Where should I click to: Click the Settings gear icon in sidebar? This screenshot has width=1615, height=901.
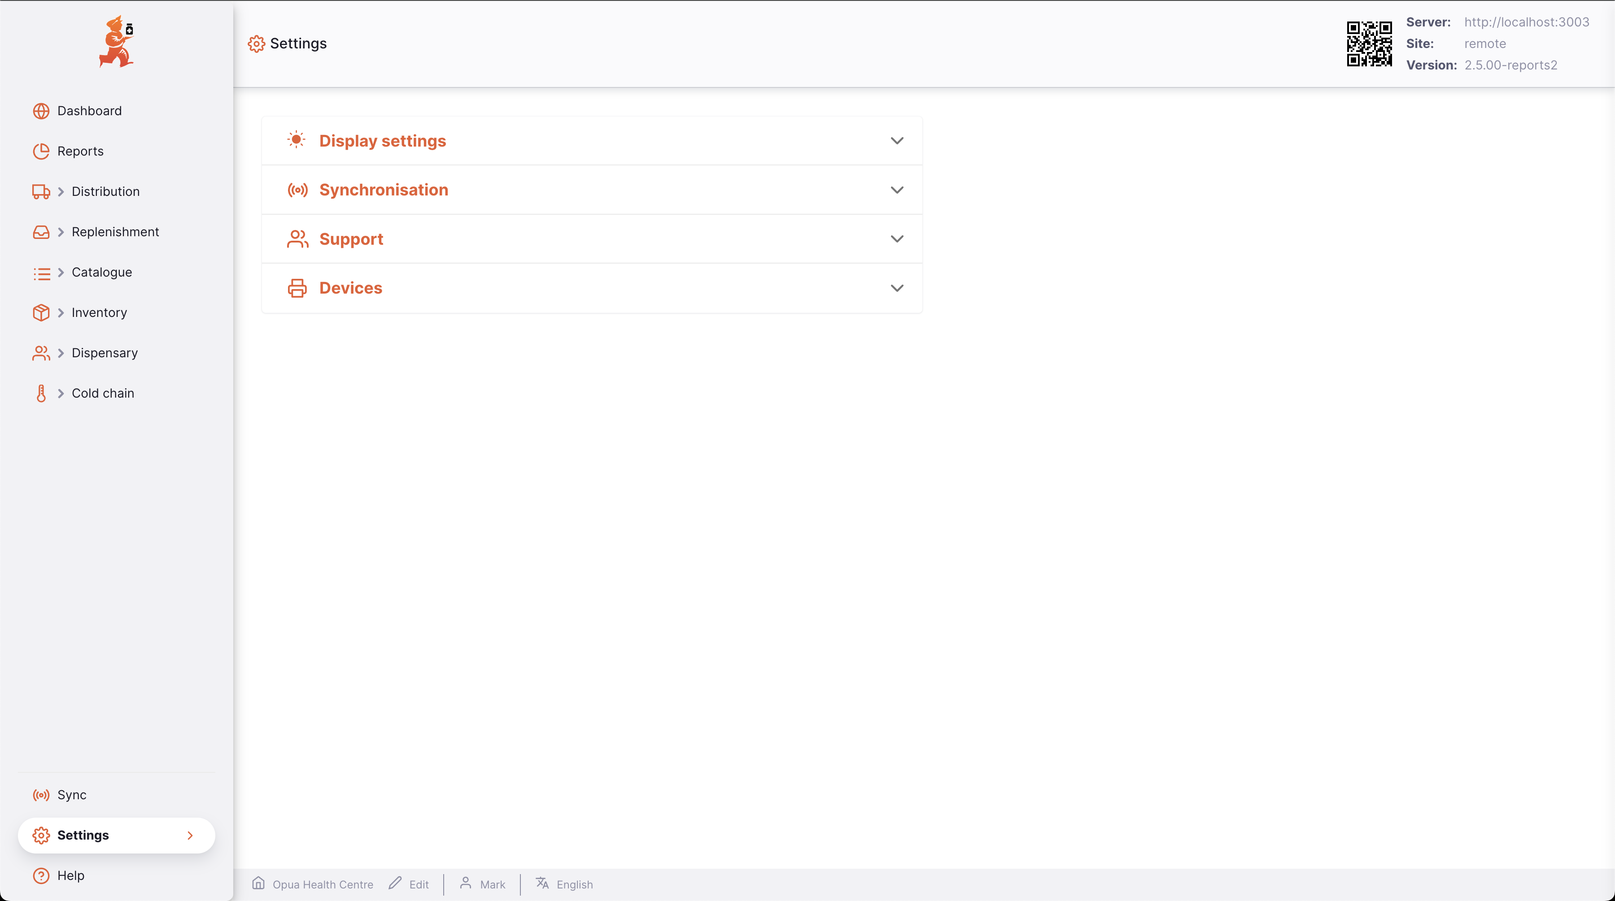click(x=41, y=835)
